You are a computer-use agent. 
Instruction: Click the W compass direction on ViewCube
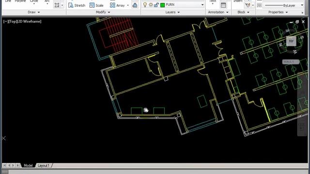pos(295,52)
